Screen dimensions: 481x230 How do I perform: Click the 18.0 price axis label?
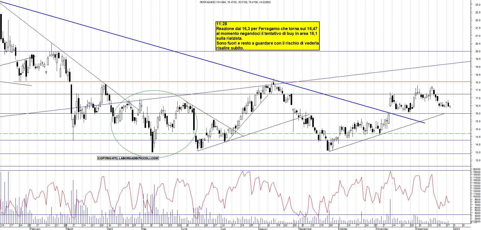pyautogui.click(x=478, y=82)
